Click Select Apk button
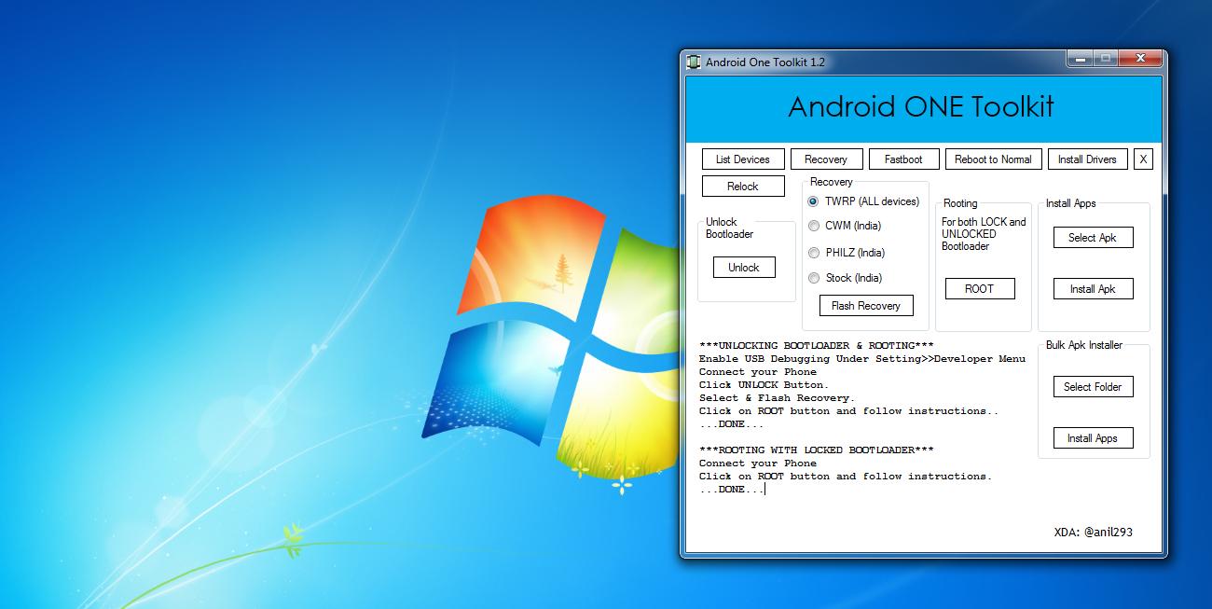This screenshot has width=1212, height=609. (x=1094, y=238)
